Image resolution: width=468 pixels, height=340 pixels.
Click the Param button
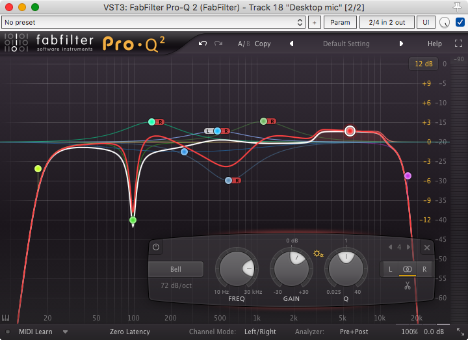(340, 22)
